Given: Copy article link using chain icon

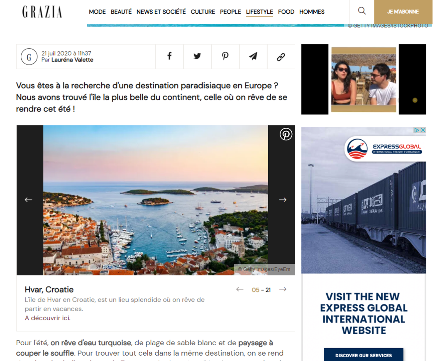Looking at the screenshot, I should pyautogui.click(x=281, y=56).
